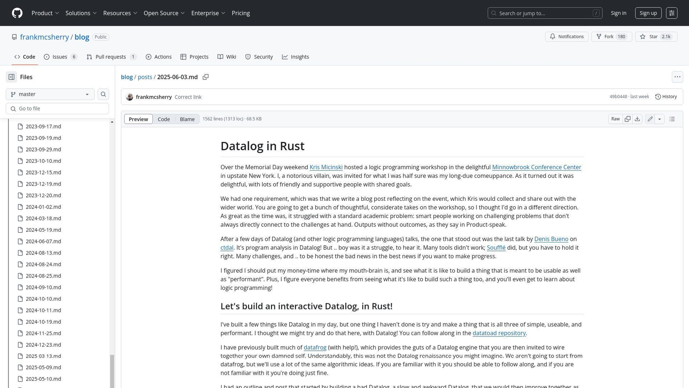Click the Search or jump to box
Viewport: 689px width, 388px height.
click(x=545, y=13)
